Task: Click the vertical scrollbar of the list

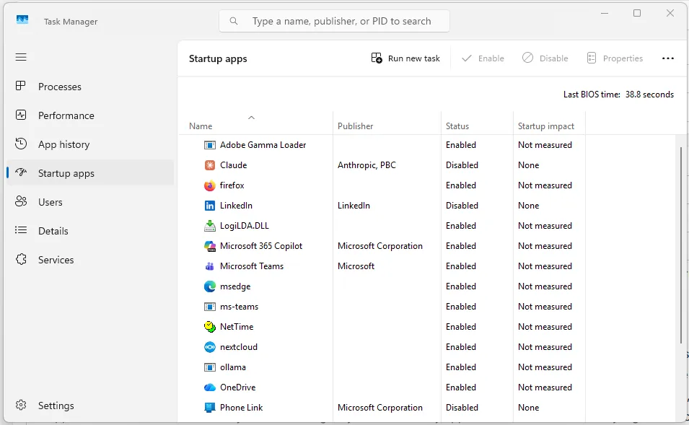Action: pyautogui.click(x=681, y=246)
